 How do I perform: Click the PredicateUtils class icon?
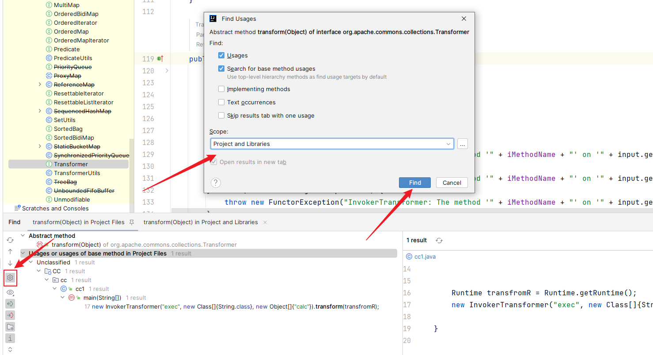(49, 58)
